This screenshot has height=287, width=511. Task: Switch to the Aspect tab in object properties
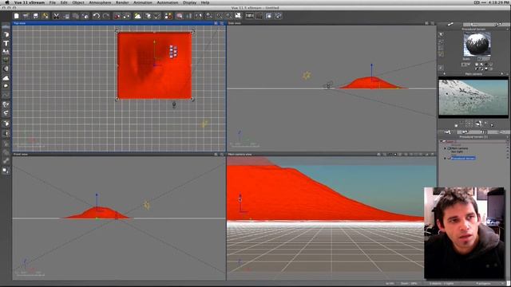point(450,25)
